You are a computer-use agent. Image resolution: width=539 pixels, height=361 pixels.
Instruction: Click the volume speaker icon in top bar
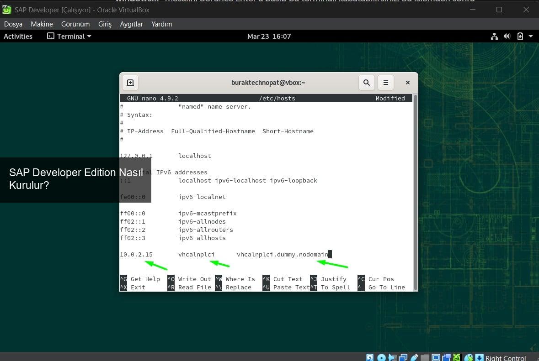pyautogui.click(x=507, y=37)
